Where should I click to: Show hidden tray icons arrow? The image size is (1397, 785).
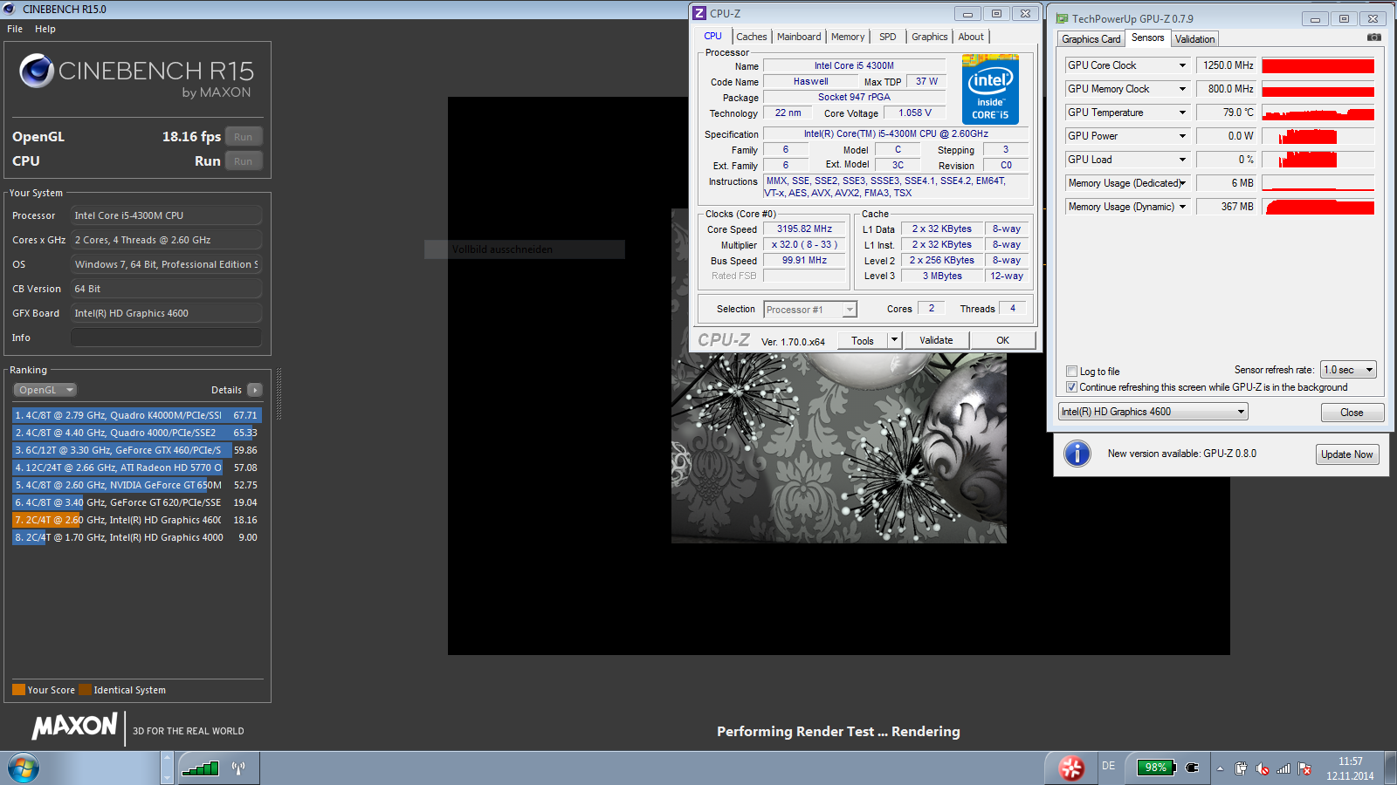coord(1220,768)
